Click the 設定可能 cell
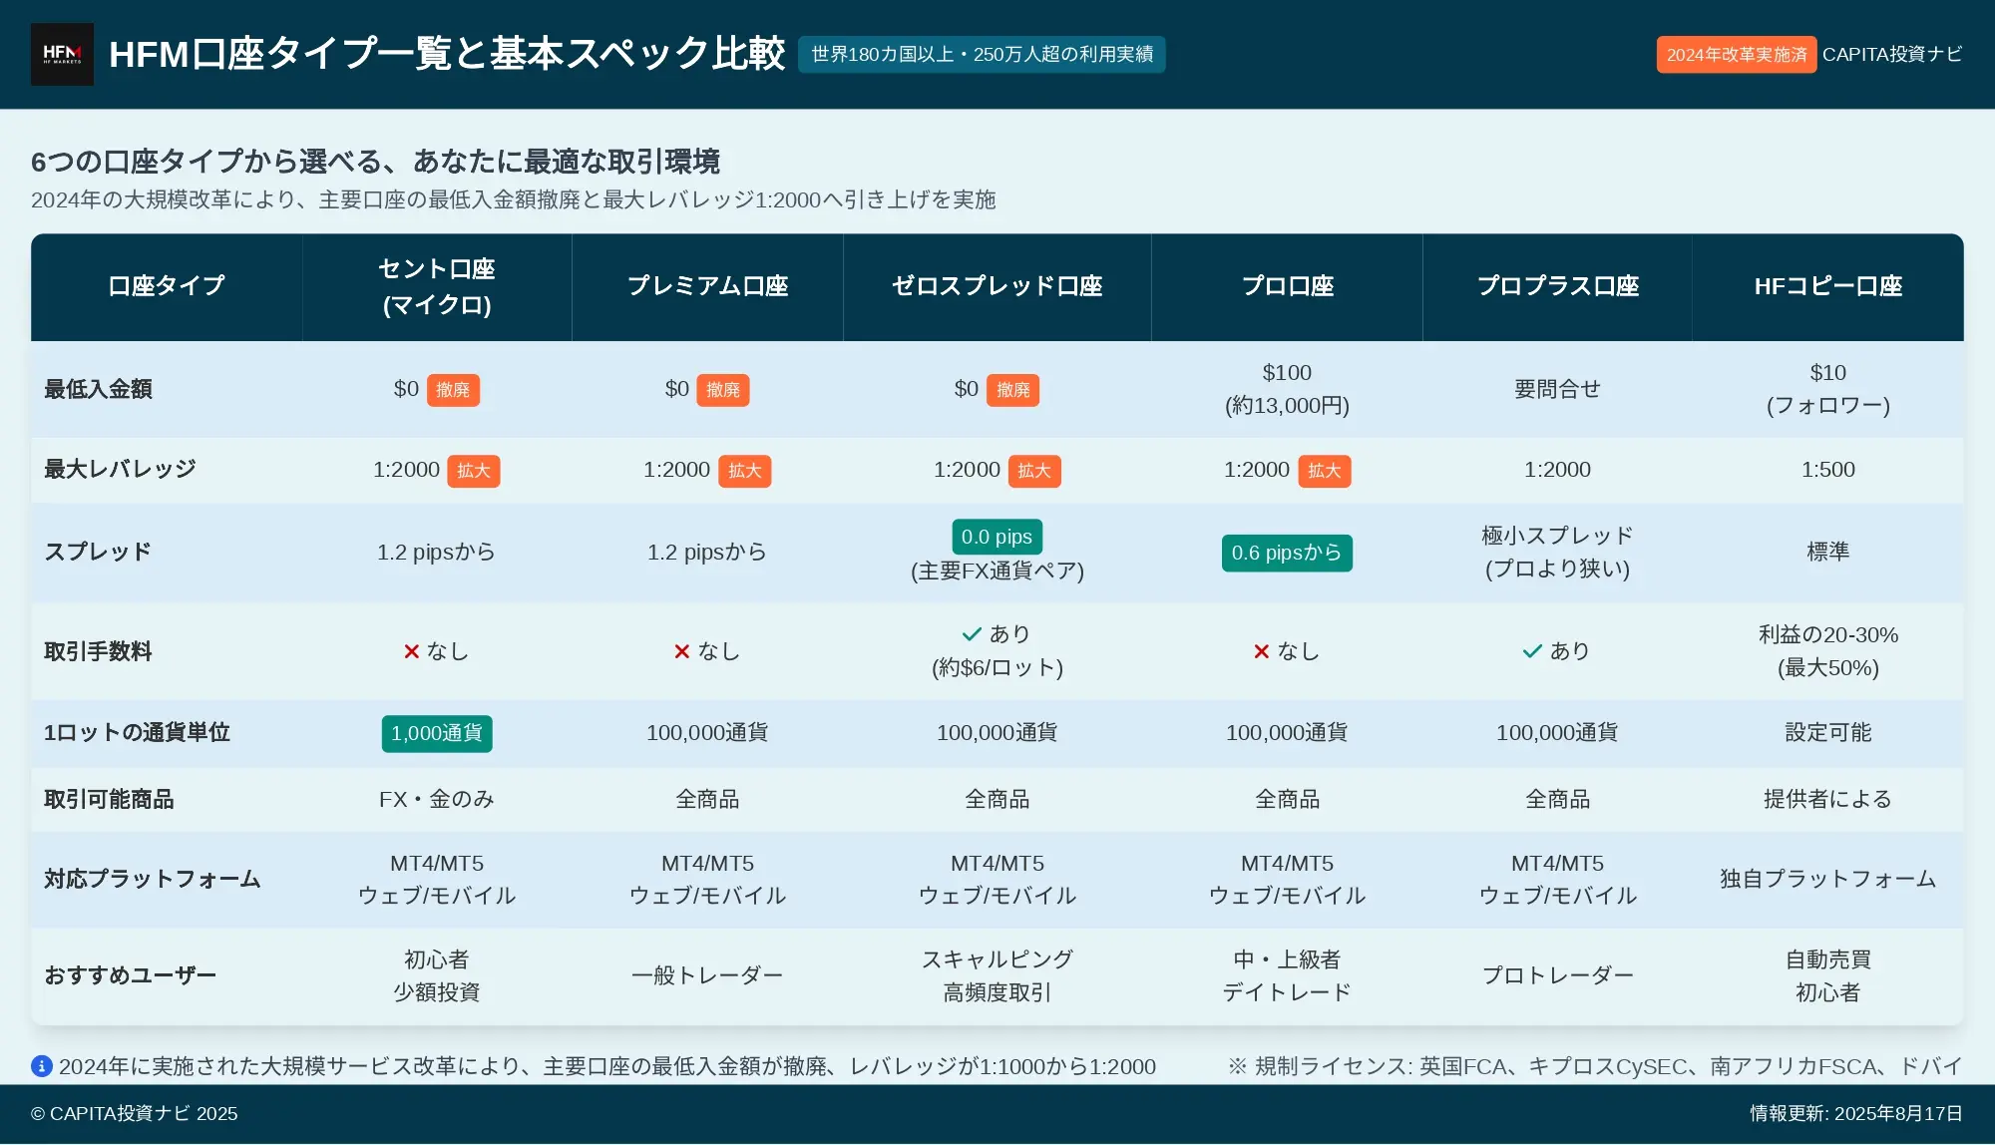Viewport: 1995px width, 1145px height. point(1827,732)
